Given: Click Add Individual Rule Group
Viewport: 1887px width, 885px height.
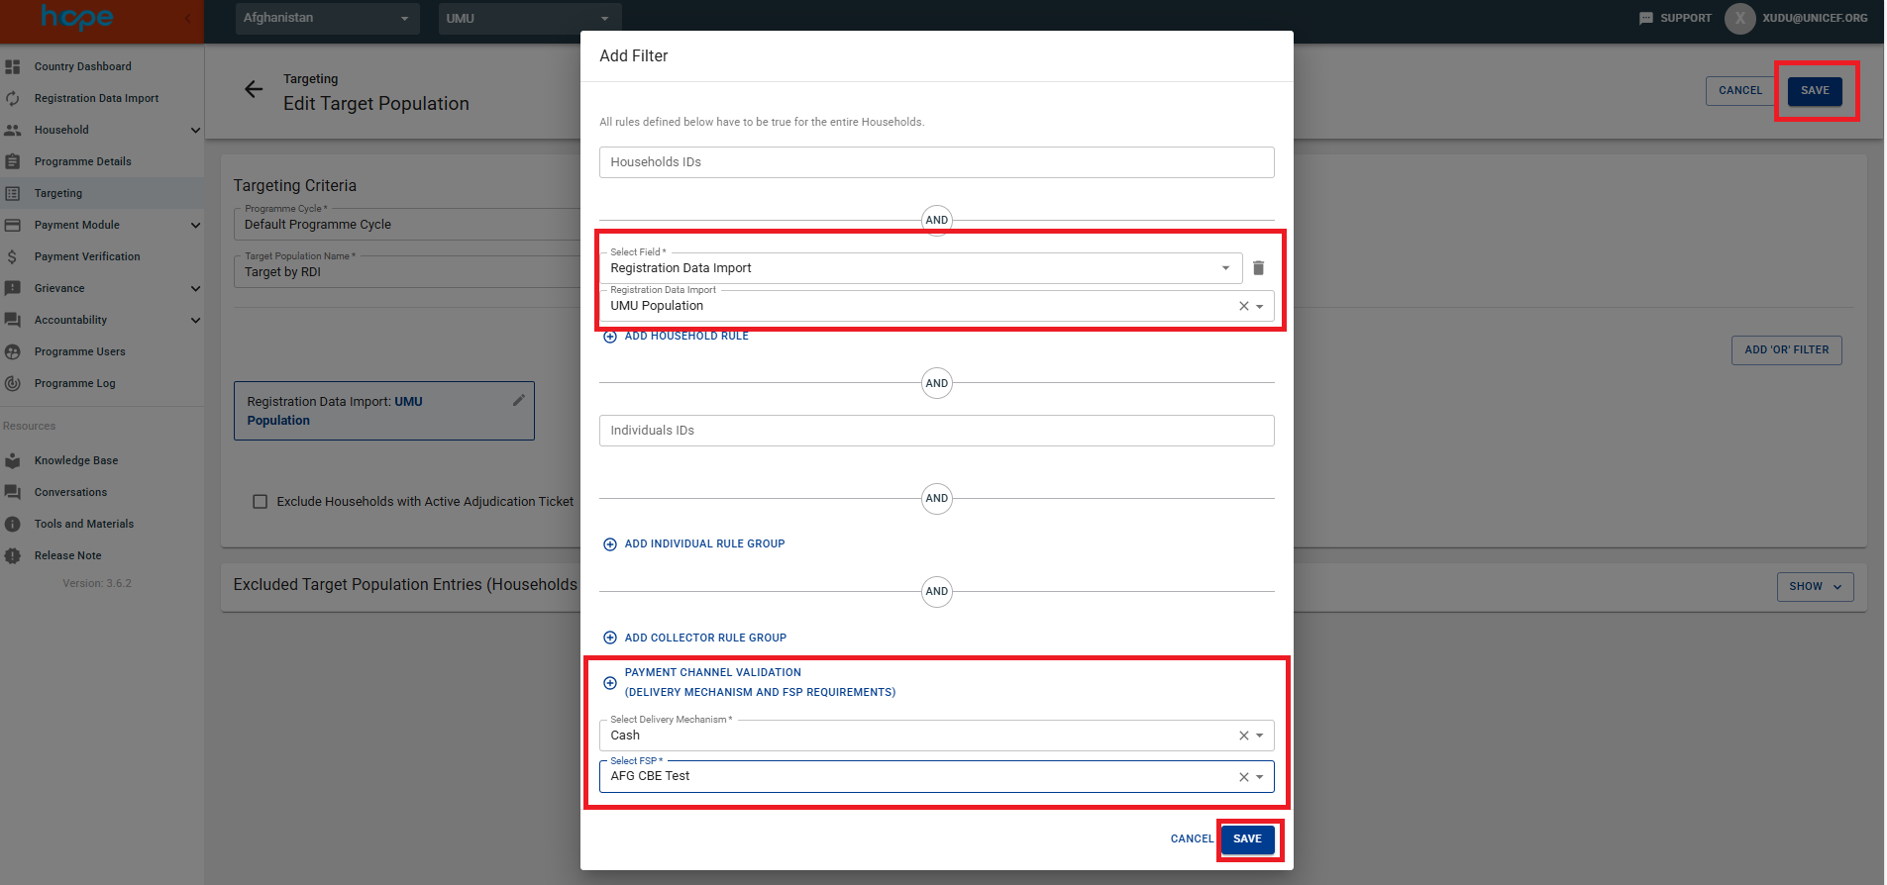Looking at the screenshot, I should click(x=703, y=544).
